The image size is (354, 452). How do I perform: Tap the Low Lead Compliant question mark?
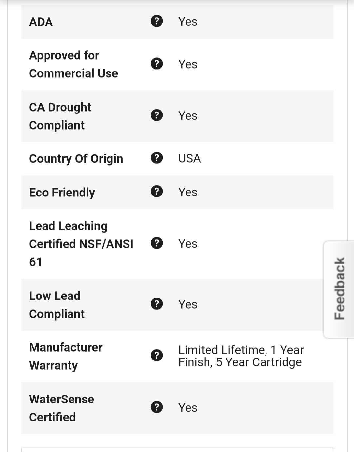(x=157, y=304)
